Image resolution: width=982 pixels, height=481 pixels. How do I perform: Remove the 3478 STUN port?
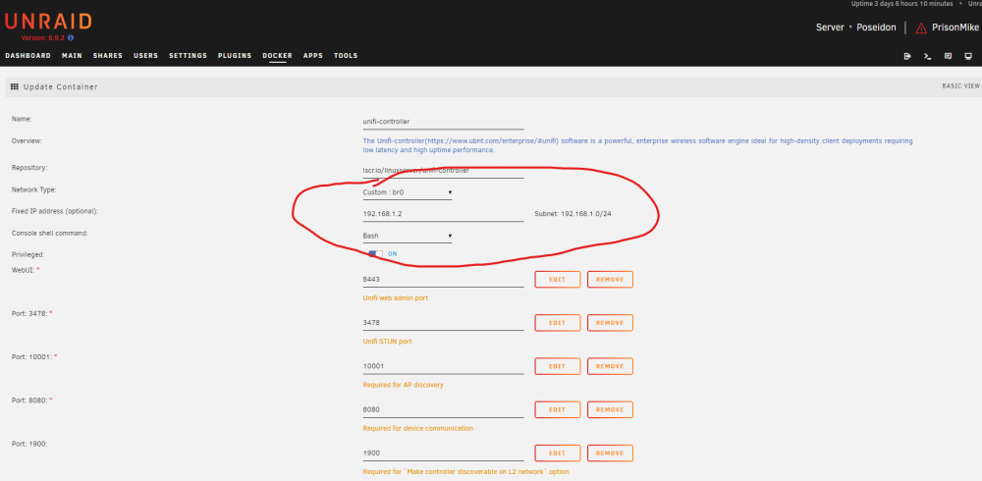[x=610, y=323]
